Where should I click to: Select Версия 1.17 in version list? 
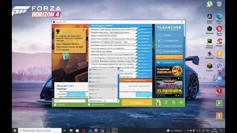(x=103, y=86)
